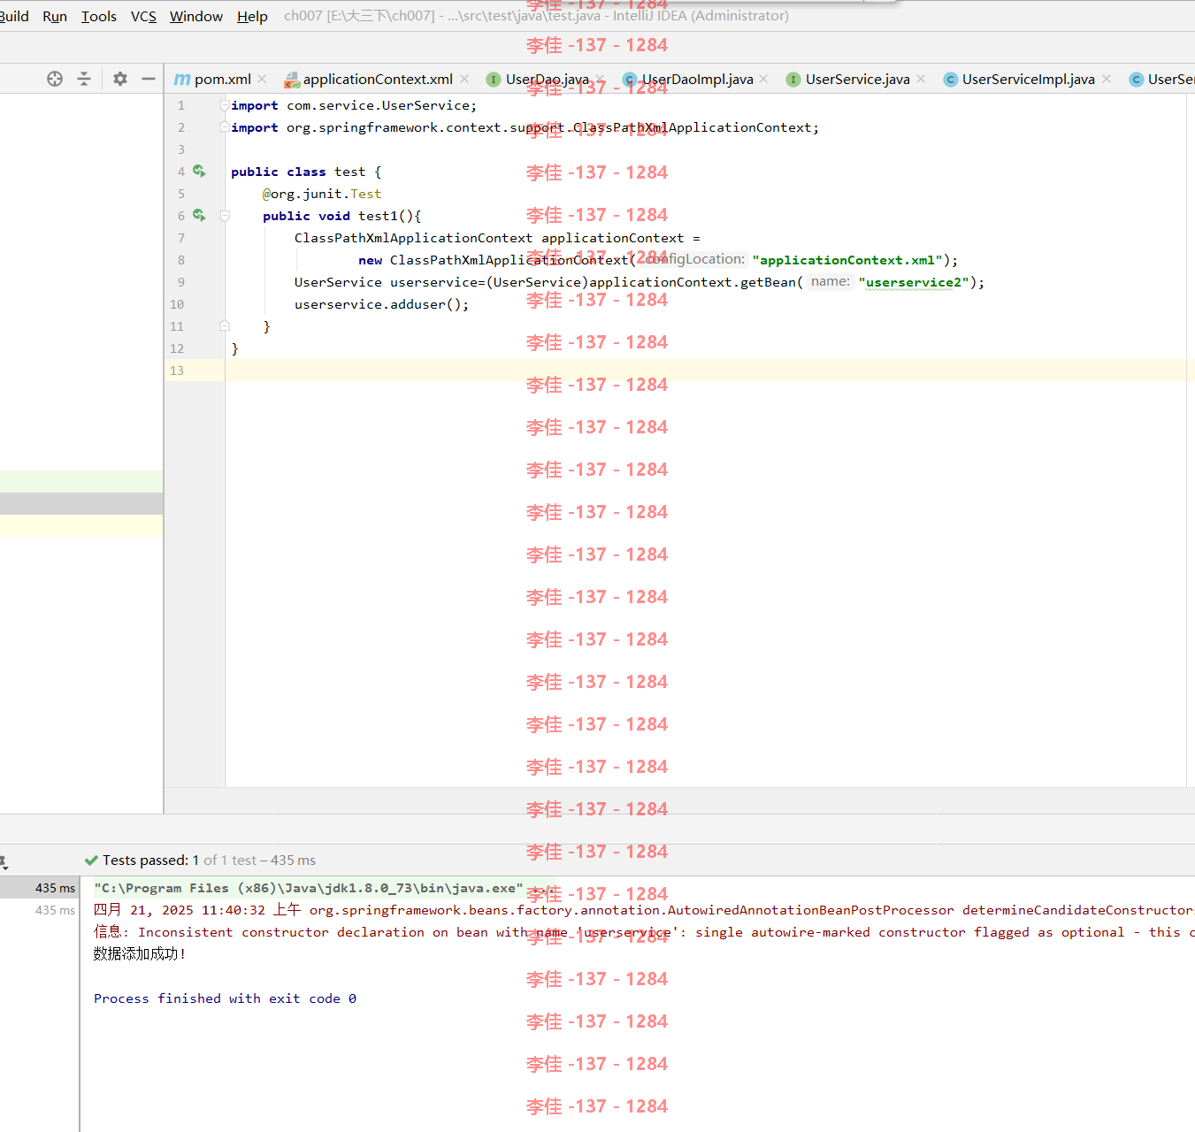The image size is (1195, 1132).
Task: Click the locate/scroll-from-source target icon
Action: click(x=55, y=79)
